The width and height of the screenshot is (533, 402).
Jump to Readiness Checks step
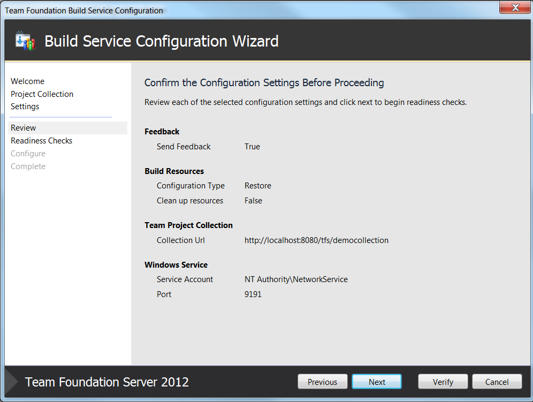coord(41,141)
